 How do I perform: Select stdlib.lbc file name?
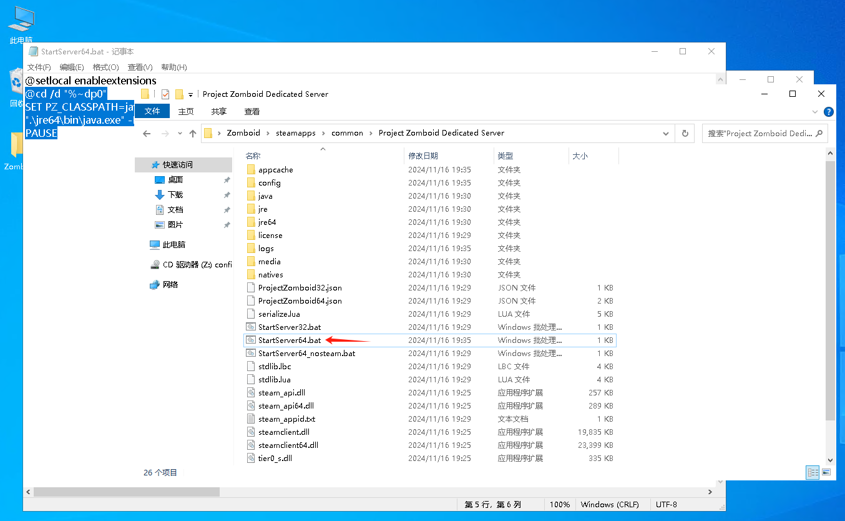[x=275, y=367]
